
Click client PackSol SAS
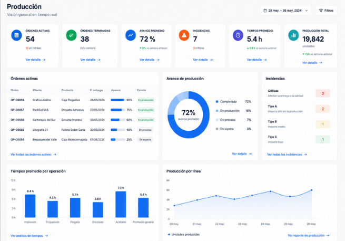pyautogui.click(x=41, y=110)
